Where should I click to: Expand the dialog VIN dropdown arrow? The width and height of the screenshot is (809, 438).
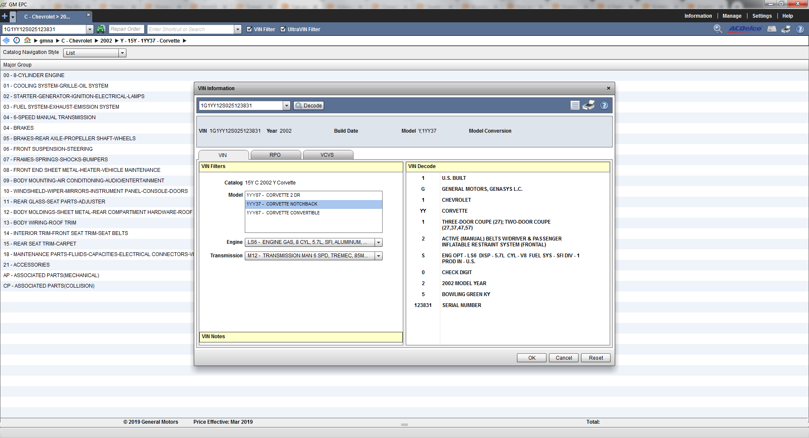(x=287, y=106)
